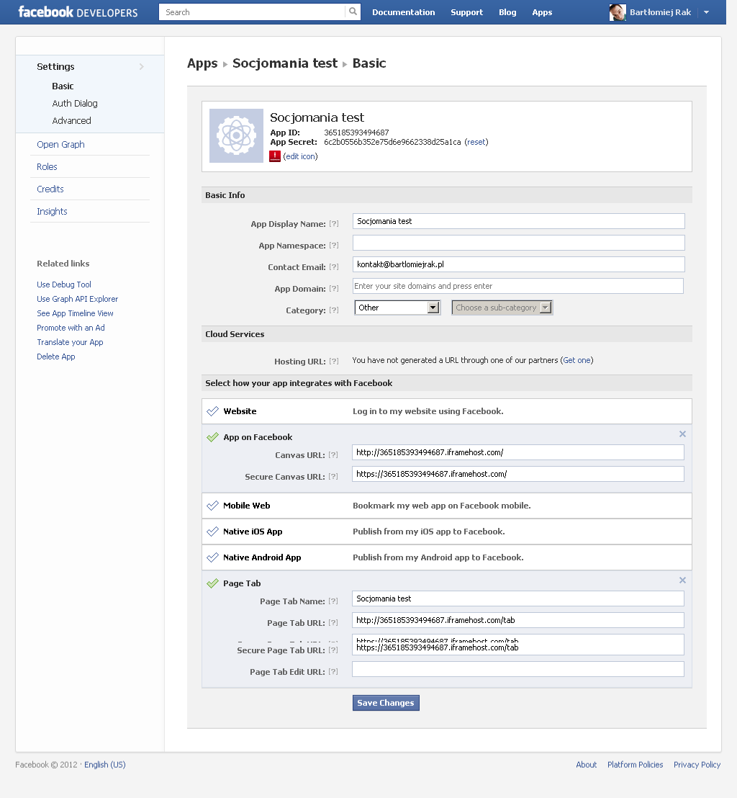Click the search magnifier icon
Viewport: 737px width, 798px height.
tap(353, 12)
